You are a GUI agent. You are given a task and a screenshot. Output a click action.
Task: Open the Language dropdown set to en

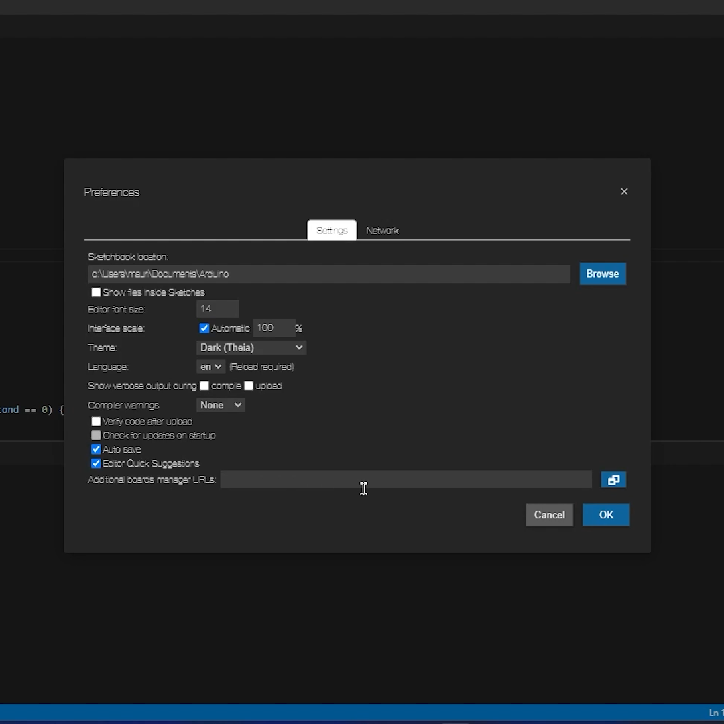(211, 367)
